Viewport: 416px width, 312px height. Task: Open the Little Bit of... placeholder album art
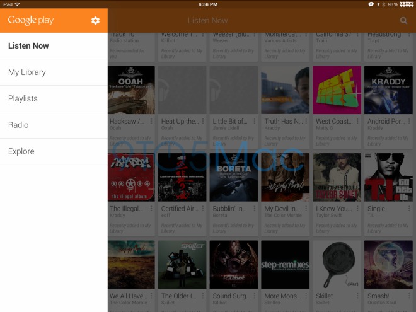(x=234, y=90)
